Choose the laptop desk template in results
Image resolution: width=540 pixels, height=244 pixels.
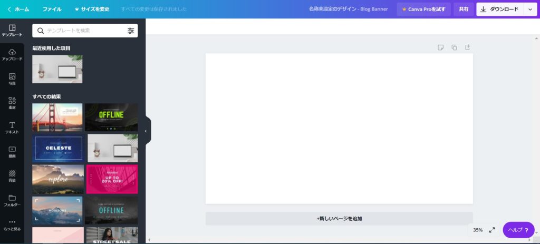(x=113, y=148)
